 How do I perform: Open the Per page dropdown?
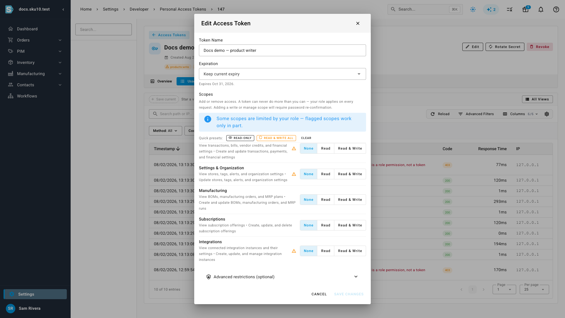(534, 289)
